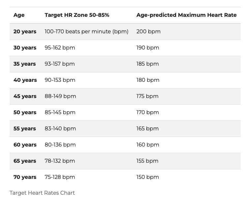The height and width of the screenshot is (201, 246).
Task: Select the 35 years row label
Action: coord(25,64)
